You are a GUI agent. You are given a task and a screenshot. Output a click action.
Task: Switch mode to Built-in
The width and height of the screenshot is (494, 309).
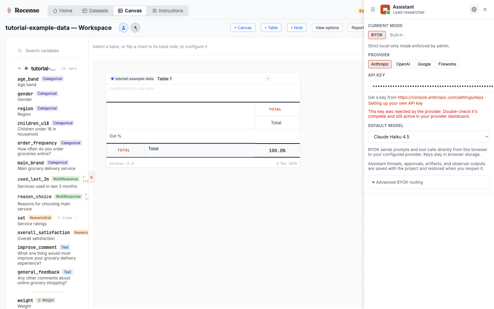click(x=396, y=35)
